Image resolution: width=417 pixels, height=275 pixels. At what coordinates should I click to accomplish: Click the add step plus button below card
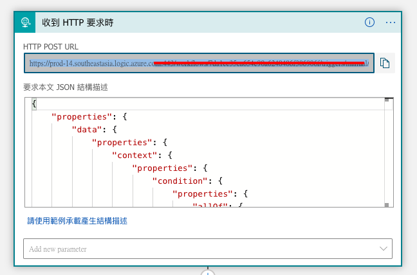point(208,273)
